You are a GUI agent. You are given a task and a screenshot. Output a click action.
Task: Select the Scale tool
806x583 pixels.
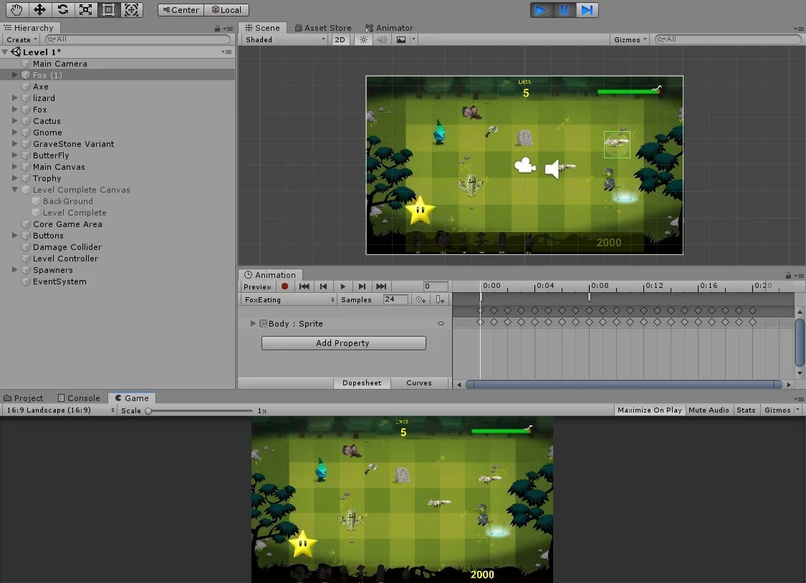point(85,10)
